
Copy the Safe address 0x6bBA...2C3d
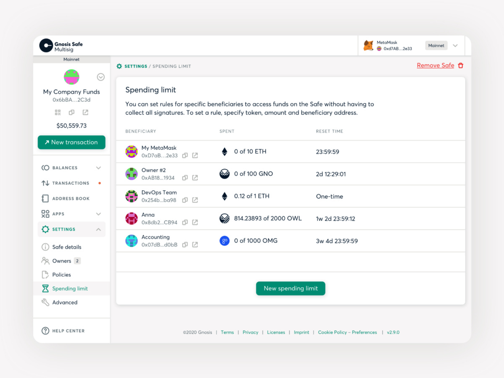pyautogui.click(x=72, y=113)
